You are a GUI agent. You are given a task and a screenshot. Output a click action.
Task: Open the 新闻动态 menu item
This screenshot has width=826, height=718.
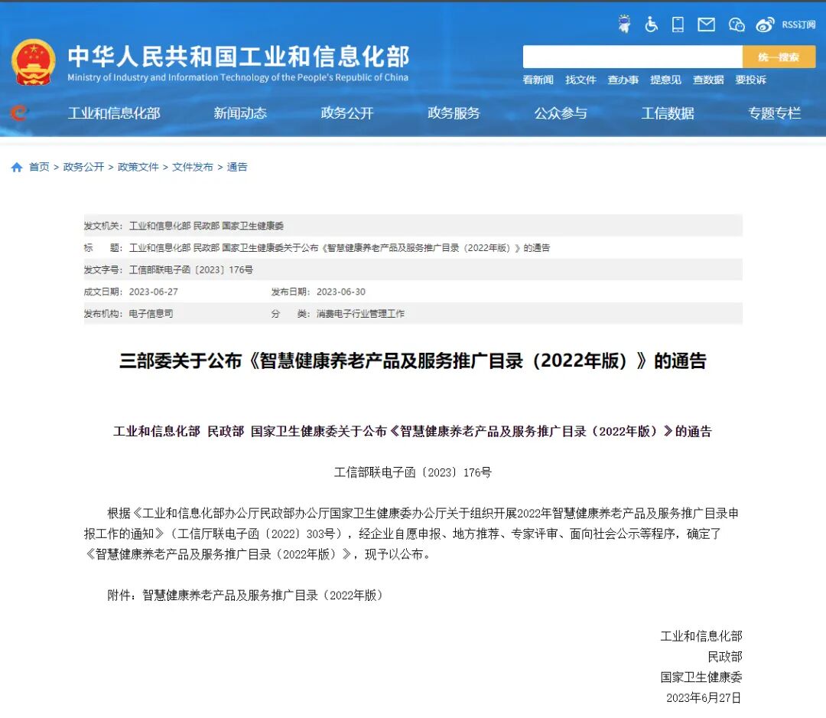(240, 112)
